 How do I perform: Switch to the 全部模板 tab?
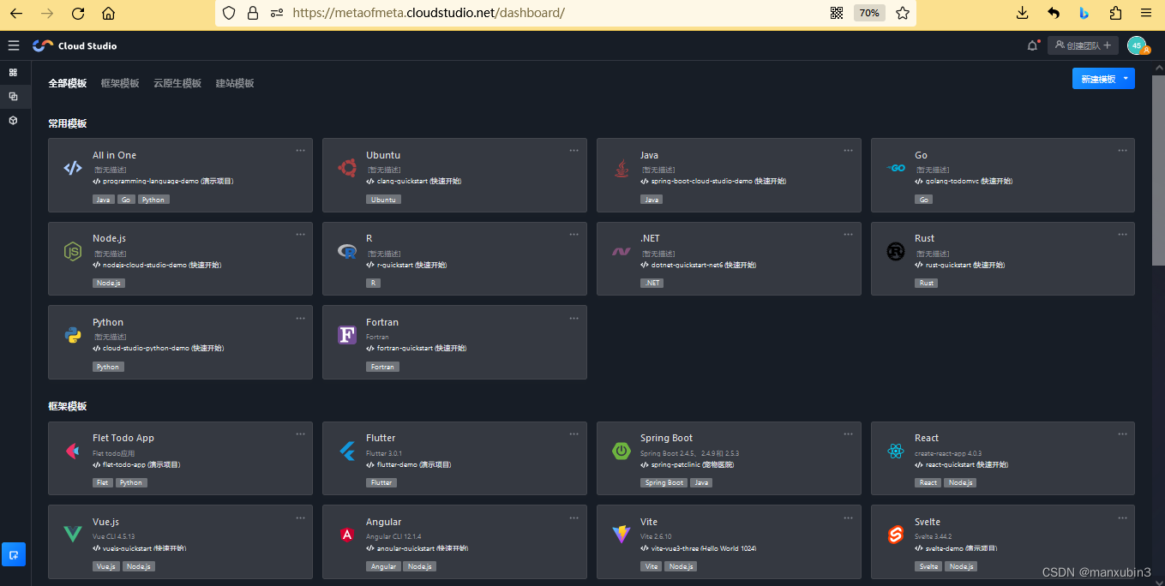[x=68, y=83]
